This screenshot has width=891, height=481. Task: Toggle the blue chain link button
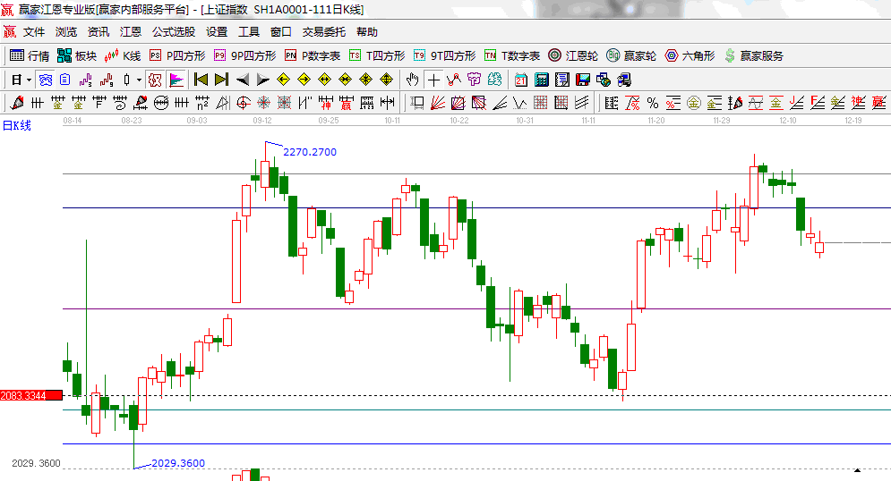(46, 80)
